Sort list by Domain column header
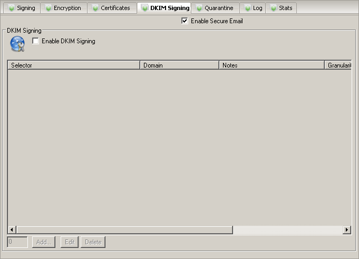The height and width of the screenshot is (259, 359). click(x=179, y=65)
